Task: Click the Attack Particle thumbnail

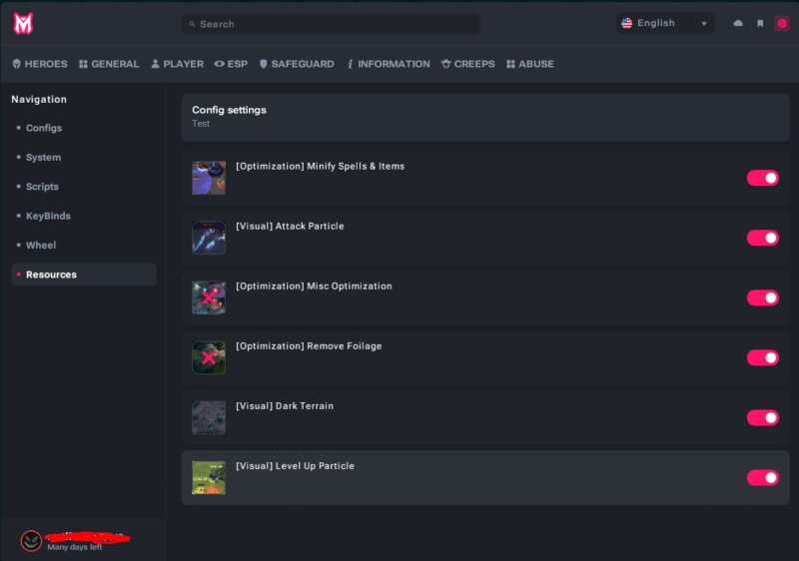Action: tap(209, 238)
